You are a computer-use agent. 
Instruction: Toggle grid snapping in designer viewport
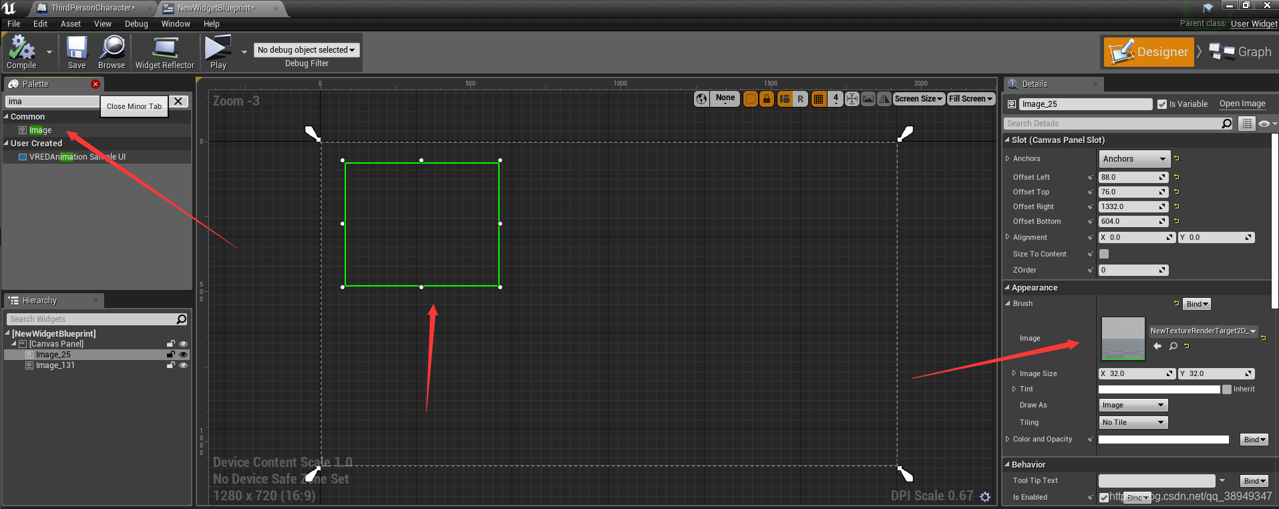(818, 99)
